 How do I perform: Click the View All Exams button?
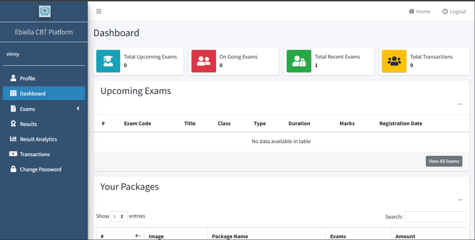(444, 161)
